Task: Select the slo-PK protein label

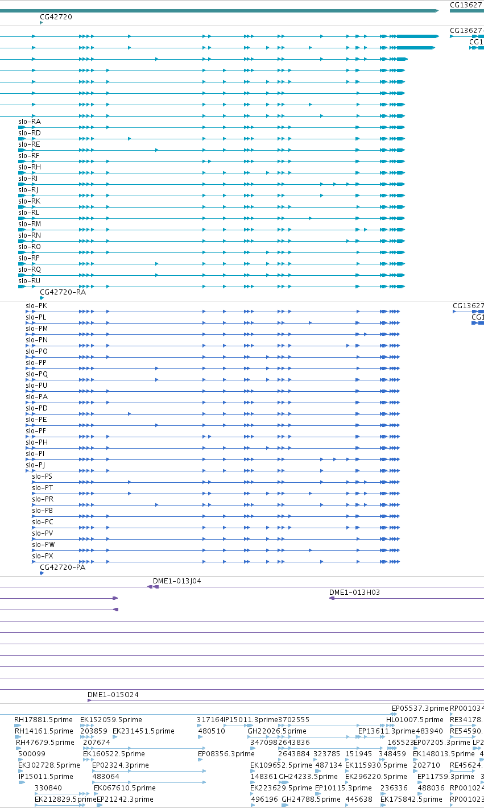Action: click(36, 306)
